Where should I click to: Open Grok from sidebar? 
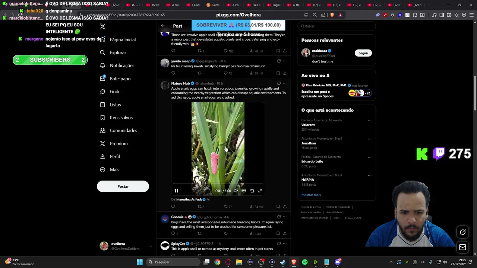(x=110, y=92)
